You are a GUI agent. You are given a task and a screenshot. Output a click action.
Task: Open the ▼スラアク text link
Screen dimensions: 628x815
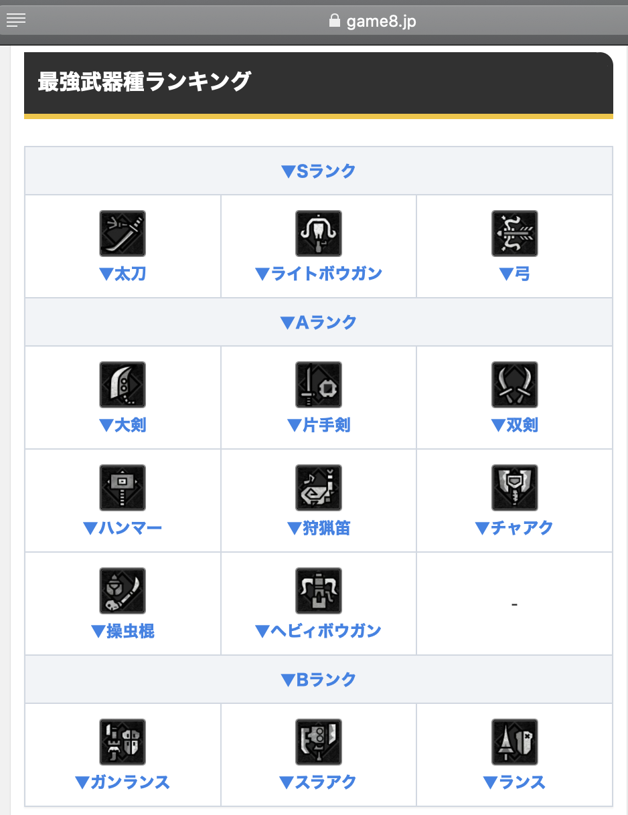coord(319,782)
